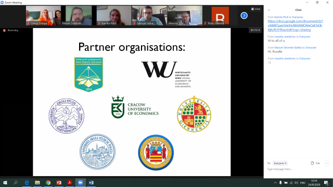
Task: Open the View layout menu
Action: point(255,9)
